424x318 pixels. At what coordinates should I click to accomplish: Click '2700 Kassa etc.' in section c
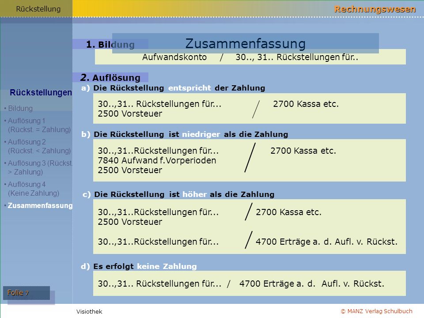point(288,212)
